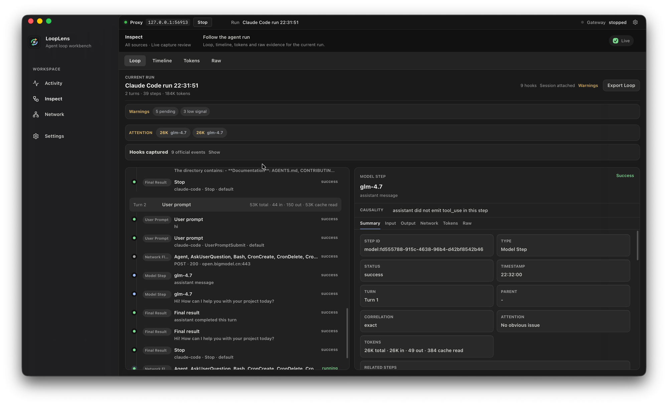The image size is (668, 405).
Task: Select the Stop step below Turn 2
Action: point(235,353)
